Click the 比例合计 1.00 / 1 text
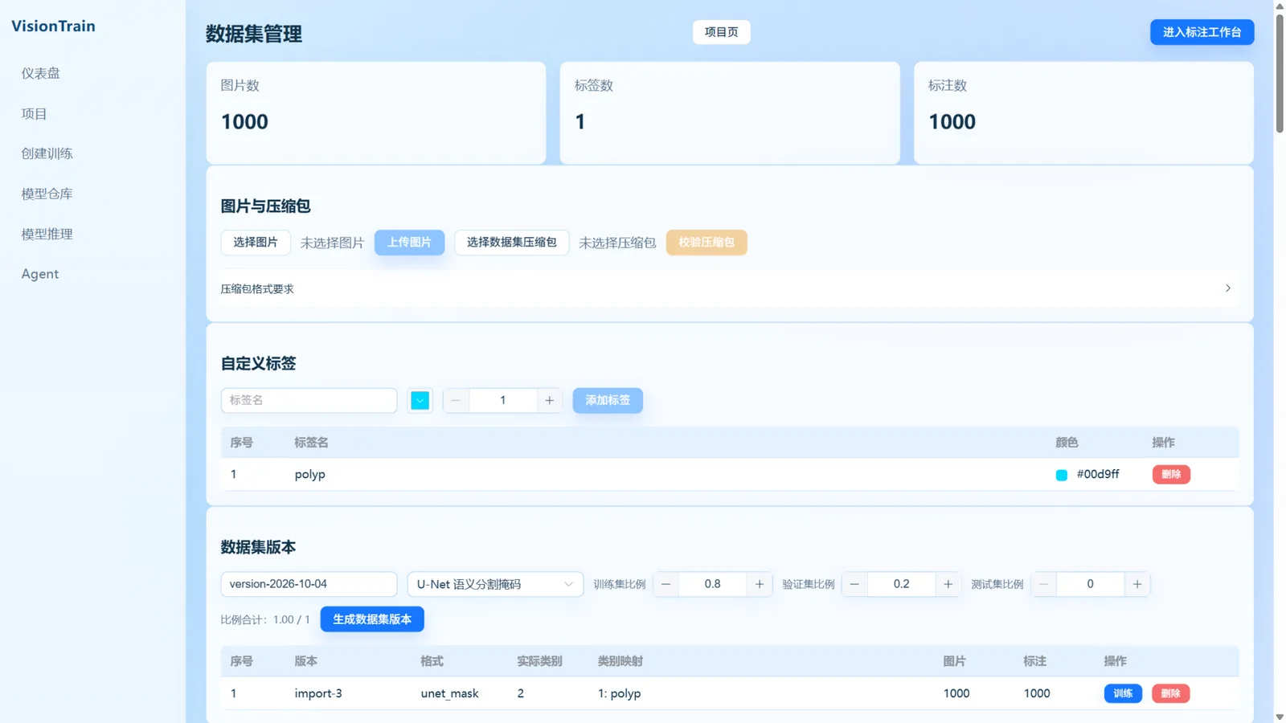 coord(265,620)
